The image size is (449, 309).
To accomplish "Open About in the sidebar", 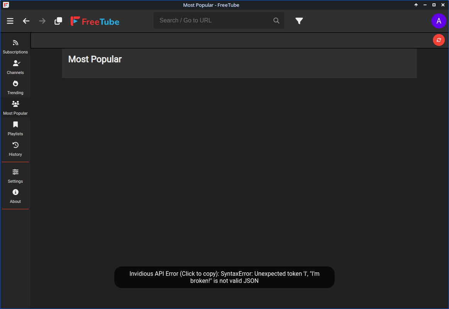I will [15, 196].
